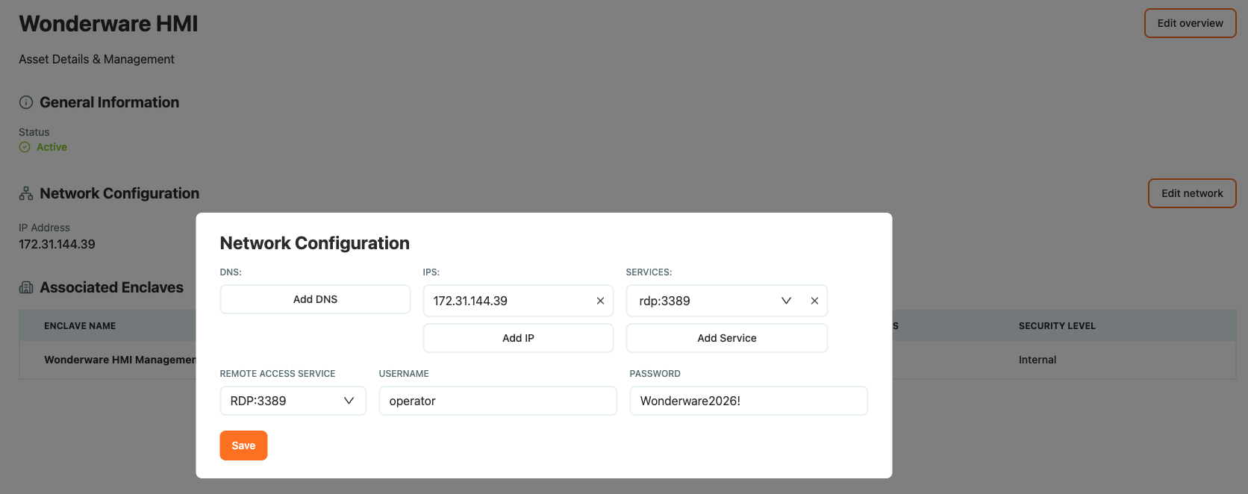Click the Wonderware HMI Management enclave row
This screenshot has width=1248, height=494.
coord(628,360)
